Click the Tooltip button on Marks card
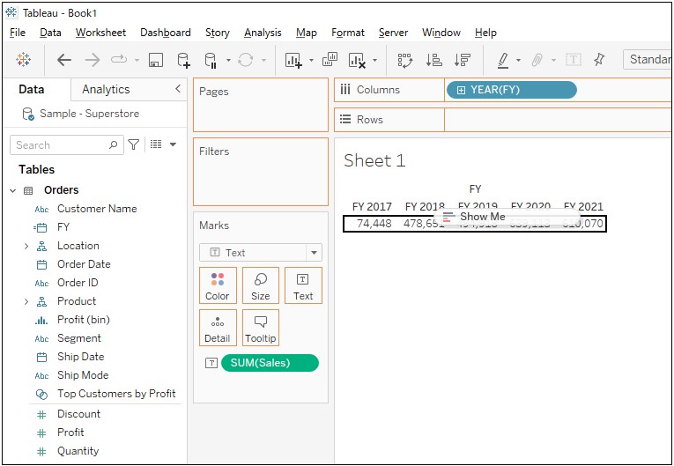The image size is (674, 466). click(x=261, y=328)
